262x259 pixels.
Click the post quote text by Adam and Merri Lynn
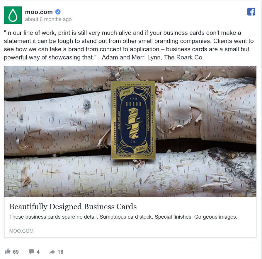pos(129,45)
